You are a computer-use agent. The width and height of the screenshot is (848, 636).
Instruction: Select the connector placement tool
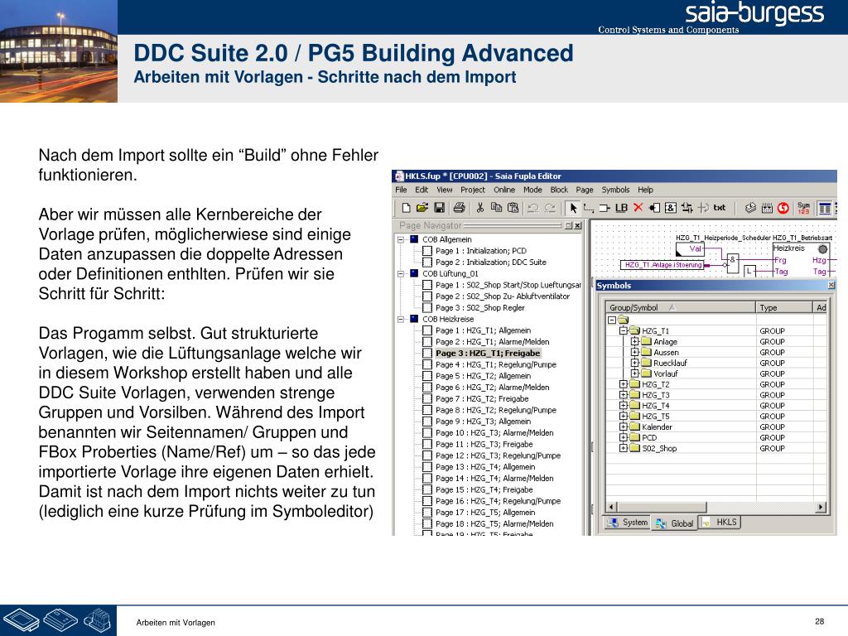605,208
